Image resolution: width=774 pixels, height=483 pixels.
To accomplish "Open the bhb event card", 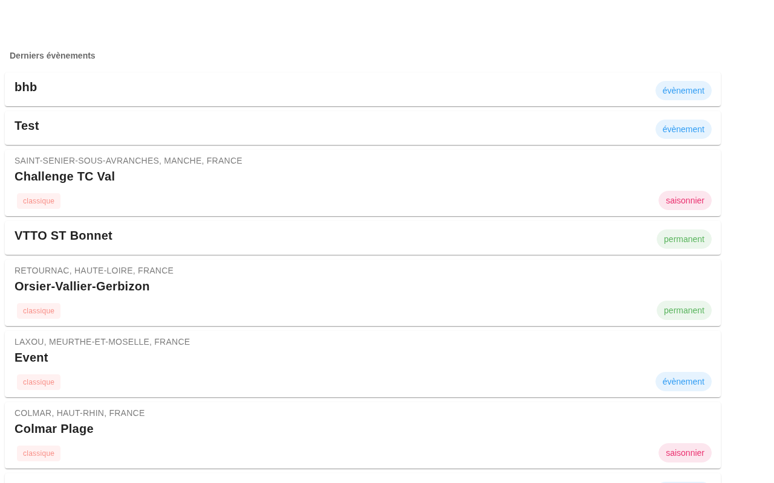I will coord(25,88).
